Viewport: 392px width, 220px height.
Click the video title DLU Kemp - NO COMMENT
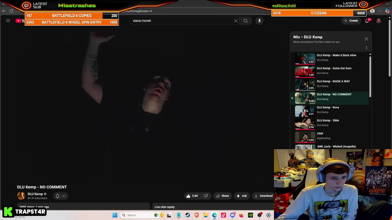(x=42, y=187)
